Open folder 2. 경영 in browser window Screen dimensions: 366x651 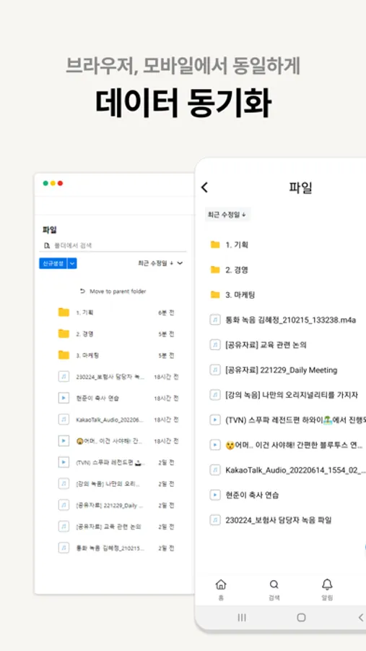coord(117,333)
